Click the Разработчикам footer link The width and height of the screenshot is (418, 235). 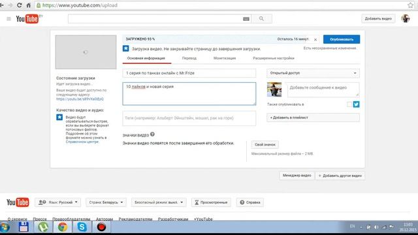[173, 219]
